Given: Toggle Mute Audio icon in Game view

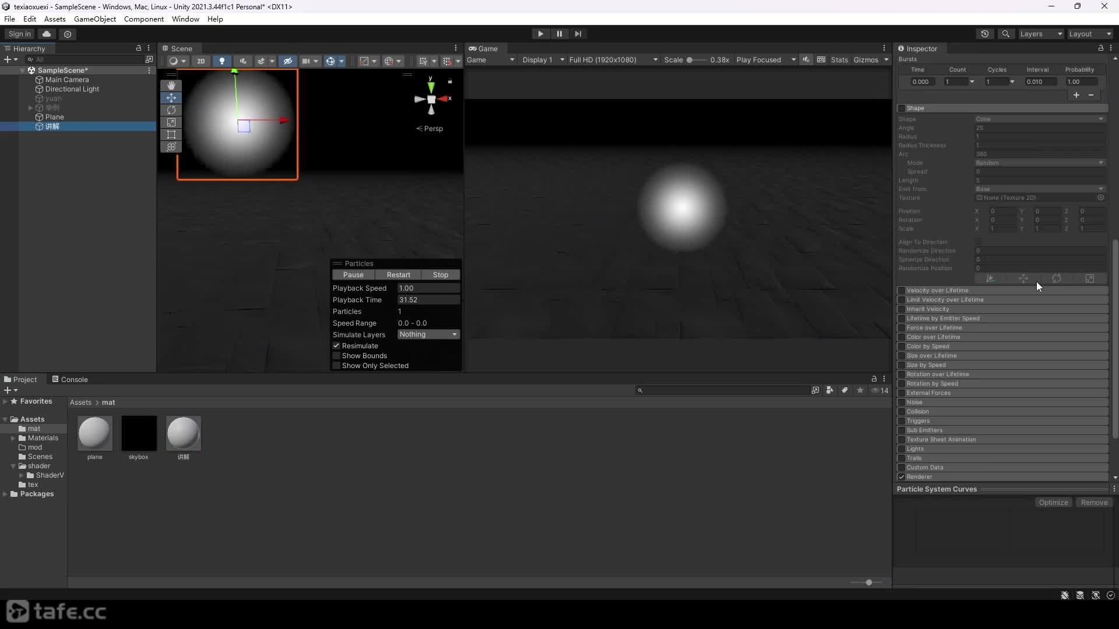Looking at the screenshot, I should coord(806,59).
